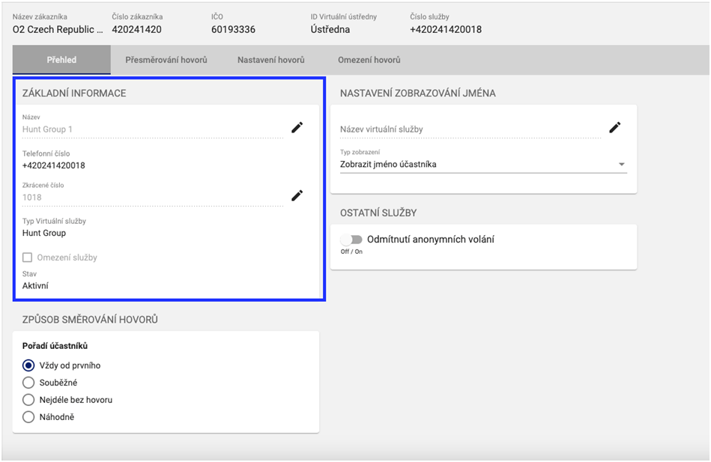This screenshot has width=711, height=462.
Task: Edit the Název Hunt Group 1 pencil icon
Action: (297, 128)
